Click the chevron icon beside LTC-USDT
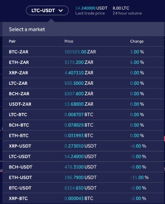Screen dimensions: 165x204 (61, 10)
